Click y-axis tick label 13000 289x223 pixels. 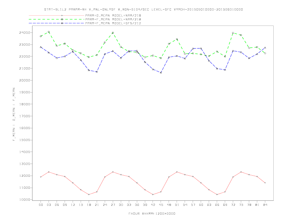click(25, 164)
